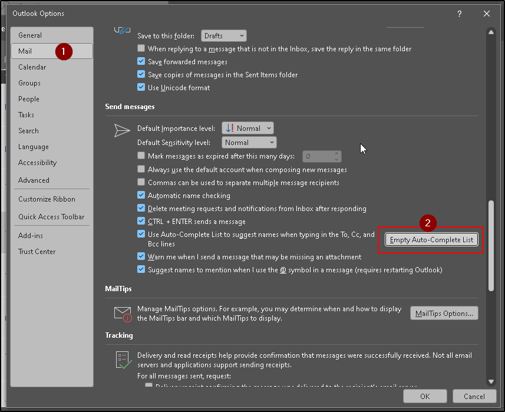Click the MailTips envelope info icon
Image resolution: width=505 pixels, height=412 pixels.
[x=123, y=314]
